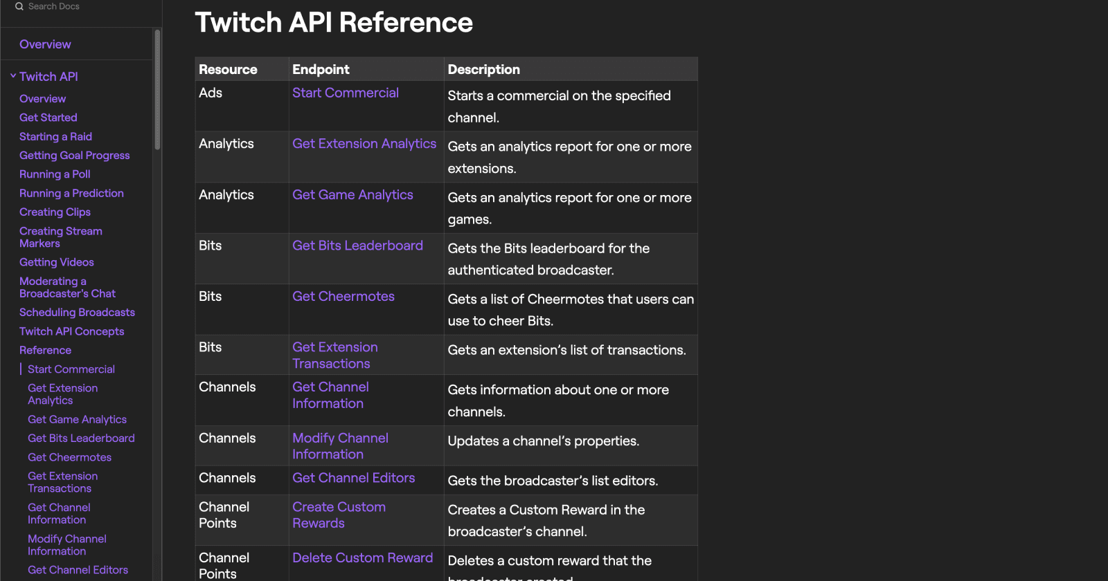
Task: Open Running a Poll guide
Action: 55,174
